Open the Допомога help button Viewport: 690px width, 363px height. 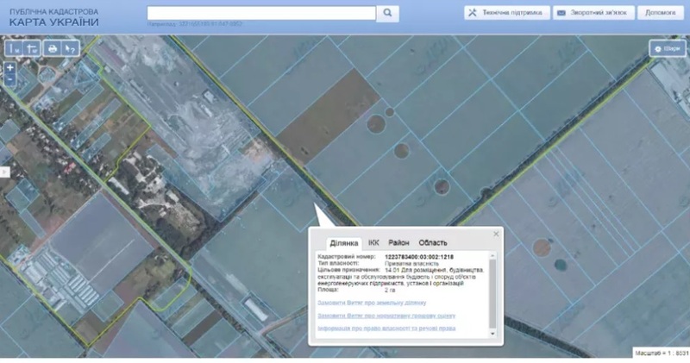coord(661,13)
